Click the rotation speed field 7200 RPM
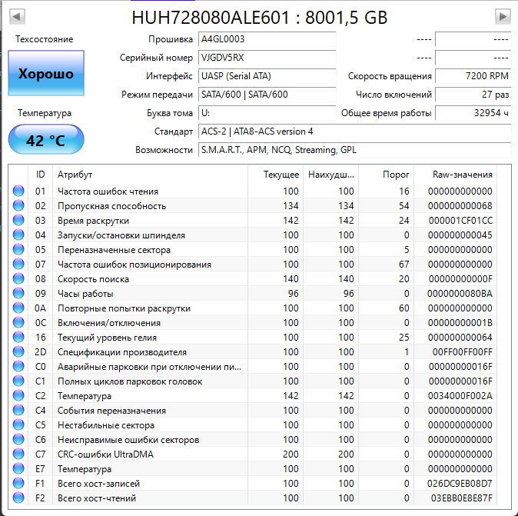518x516 pixels. point(473,76)
